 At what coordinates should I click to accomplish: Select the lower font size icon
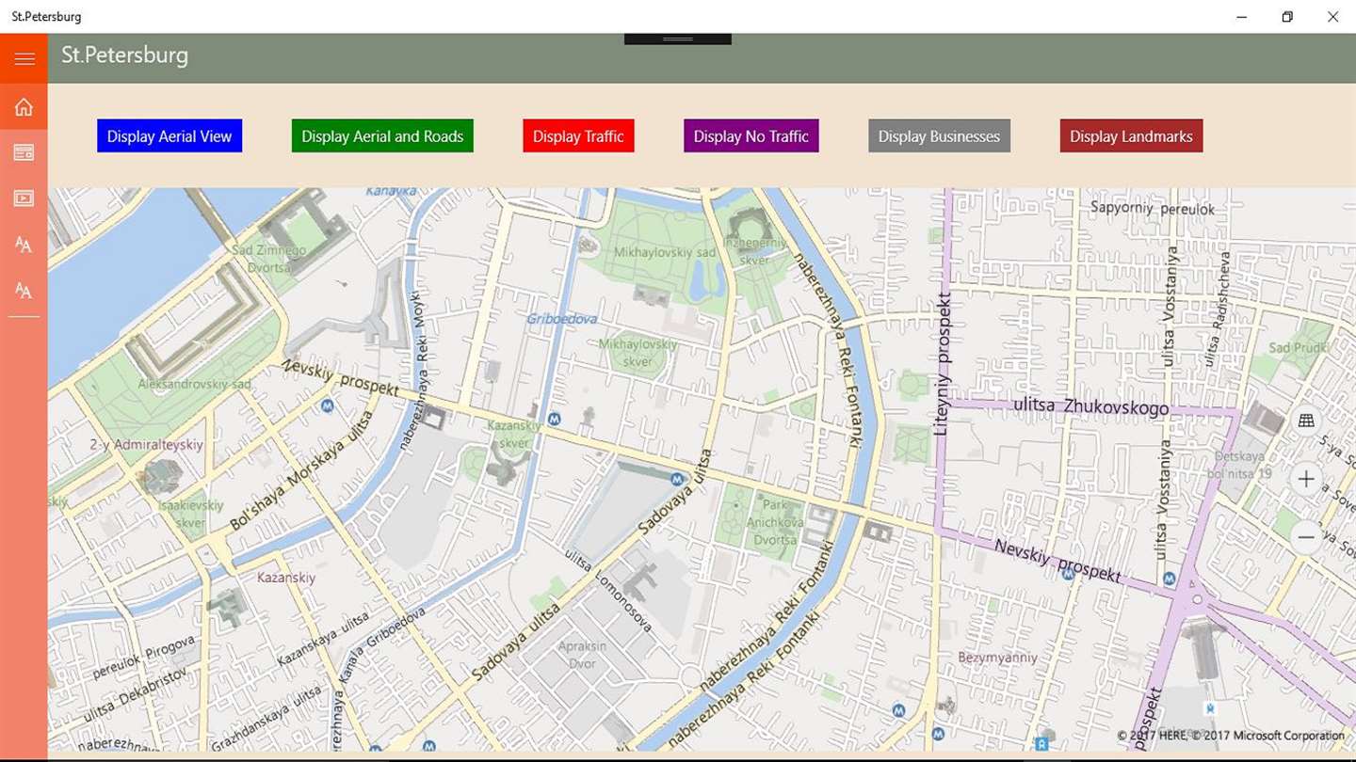[x=24, y=291]
